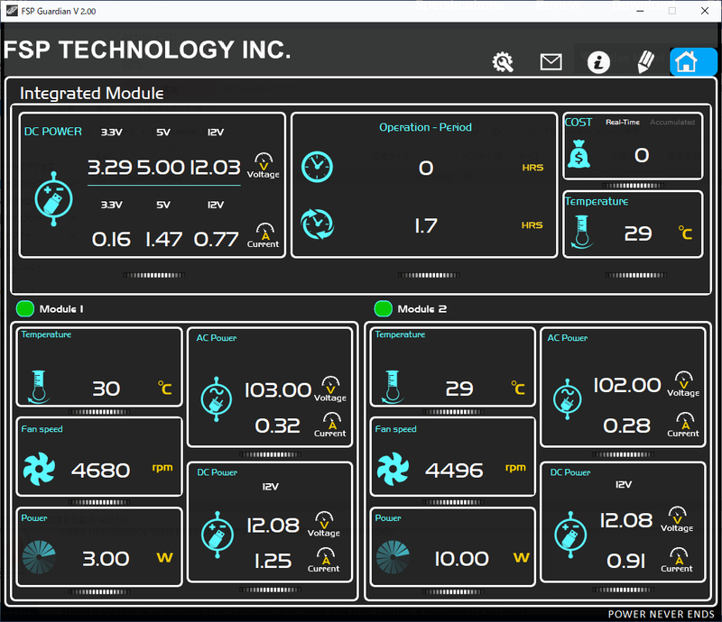Click Module 2 AC Power plug icon
The image size is (722, 622).
point(568,399)
